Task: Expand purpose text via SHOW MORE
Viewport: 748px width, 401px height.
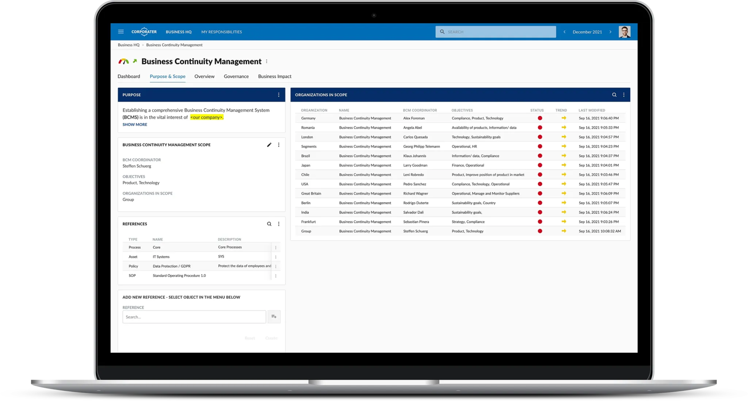Action: [135, 125]
